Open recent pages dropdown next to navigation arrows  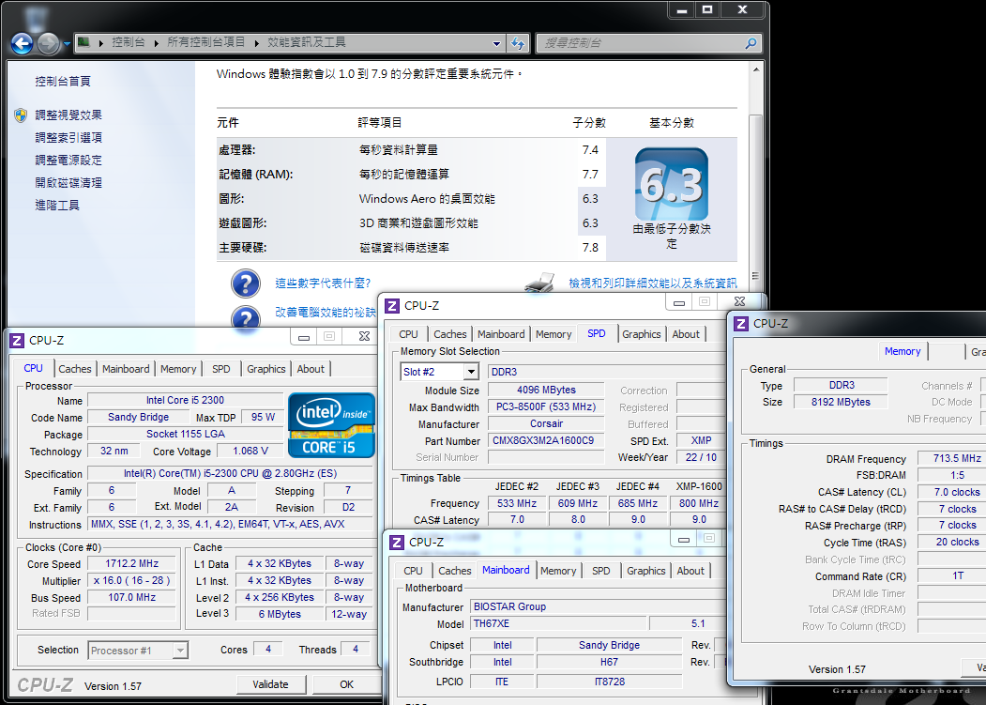pyautogui.click(x=67, y=44)
